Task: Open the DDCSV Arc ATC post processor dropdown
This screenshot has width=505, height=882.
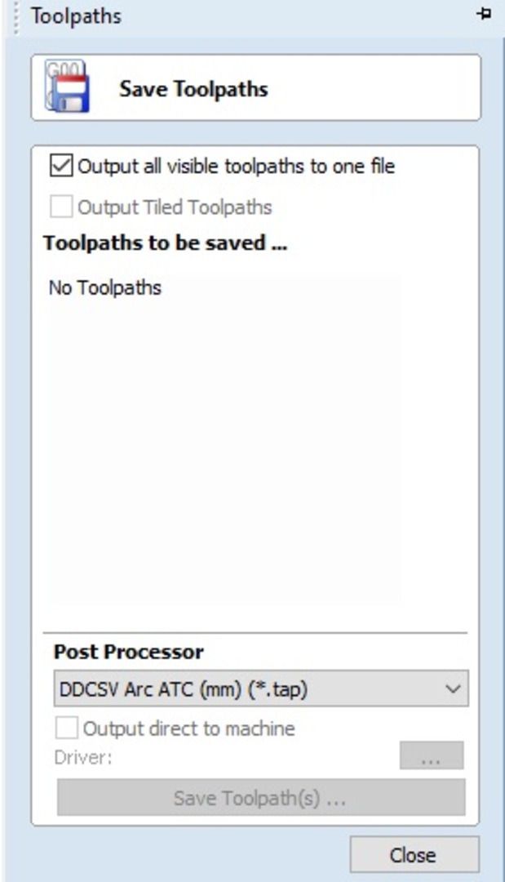Action: [259, 688]
